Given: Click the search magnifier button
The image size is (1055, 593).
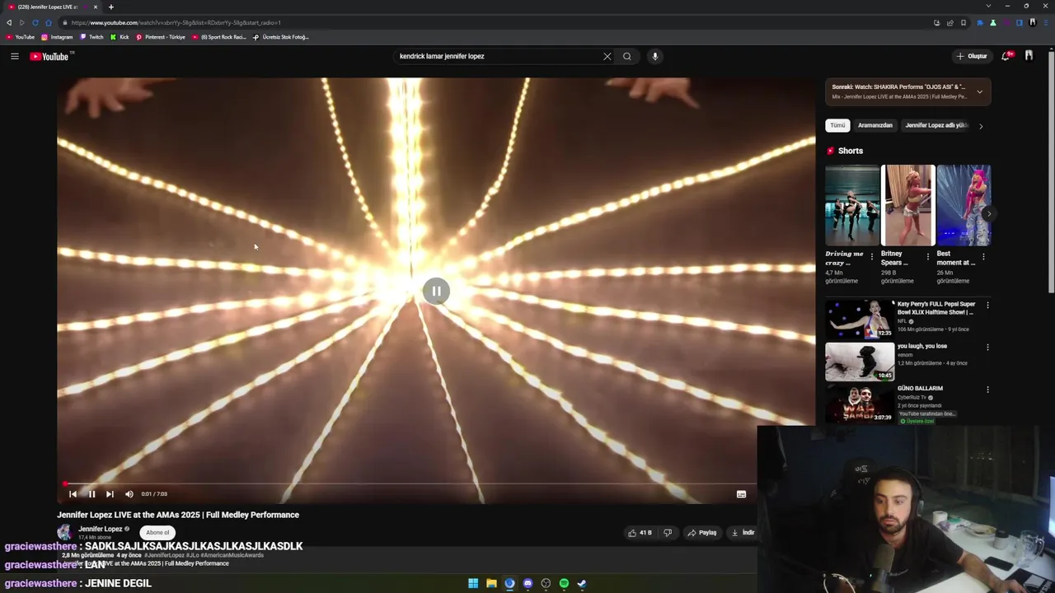Looking at the screenshot, I should [627, 56].
